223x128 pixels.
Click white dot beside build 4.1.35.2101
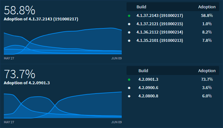pyautogui.click(x=129, y=40)
